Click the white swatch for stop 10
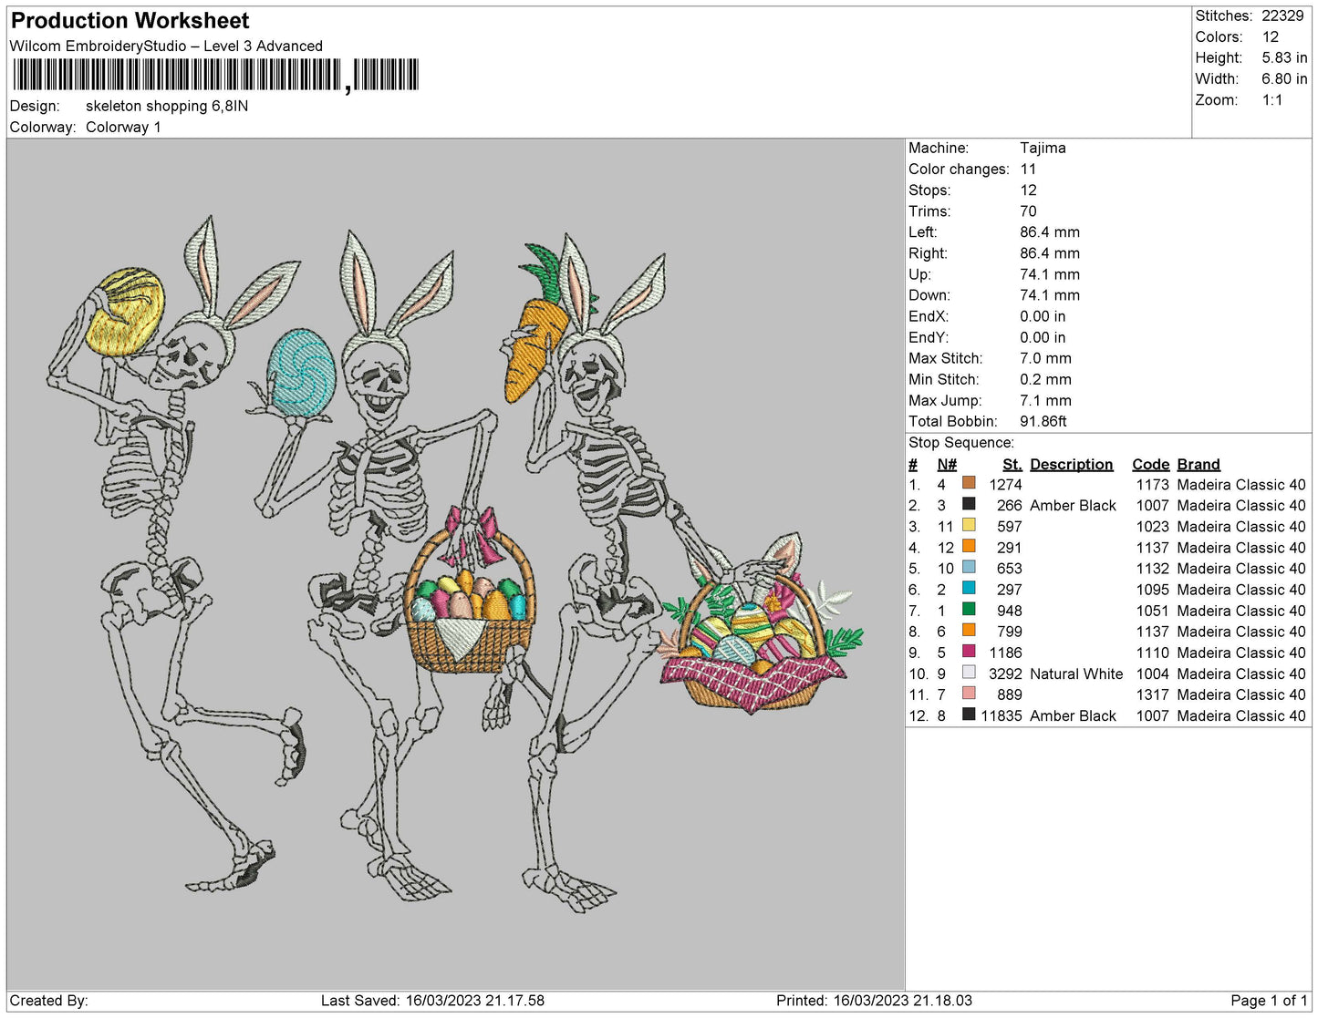The height and width of the screenshot is (1018, 1318). coord(969,672)
